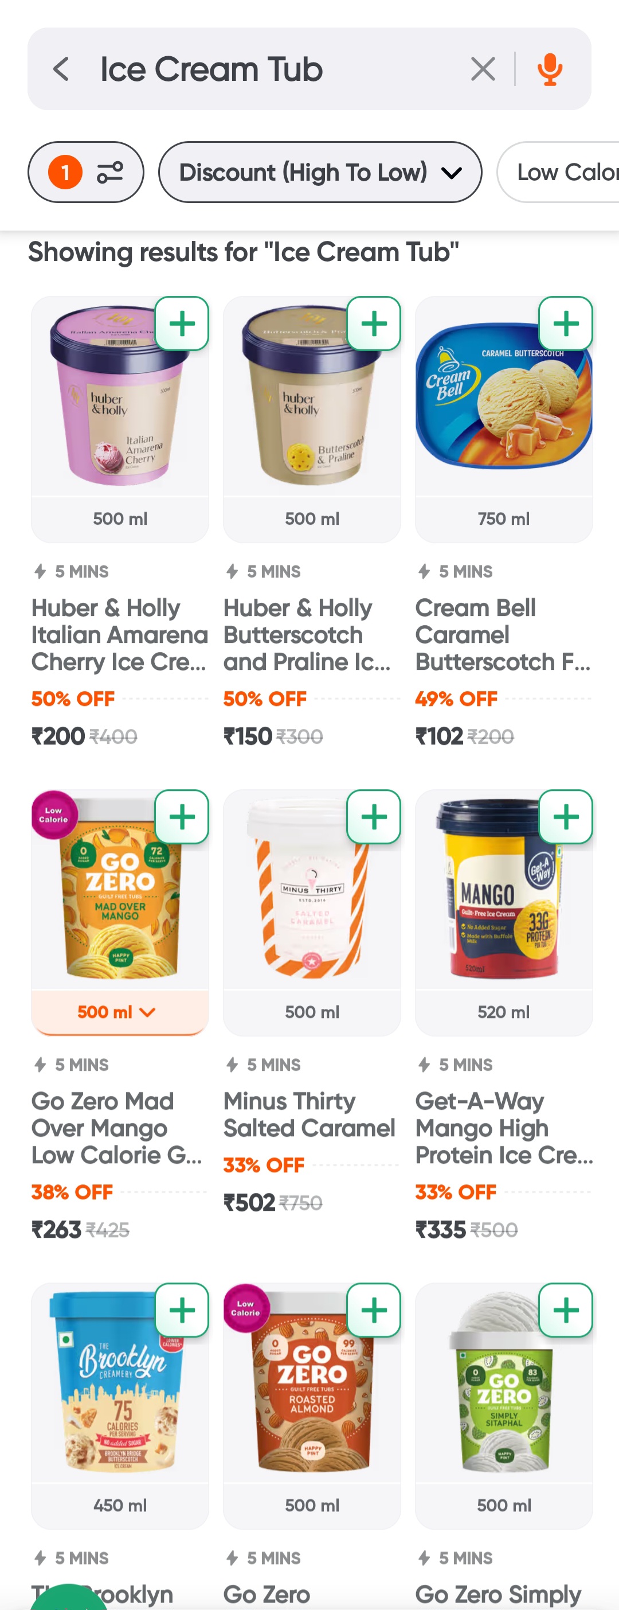Viewport: 619px width, 1610px height.
Task: Open filters via the filter icon with badge
Action: click(85, 173)
